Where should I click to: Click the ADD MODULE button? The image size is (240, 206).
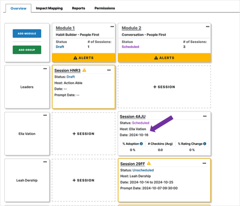pyautogui.click(x=27, y=33)
